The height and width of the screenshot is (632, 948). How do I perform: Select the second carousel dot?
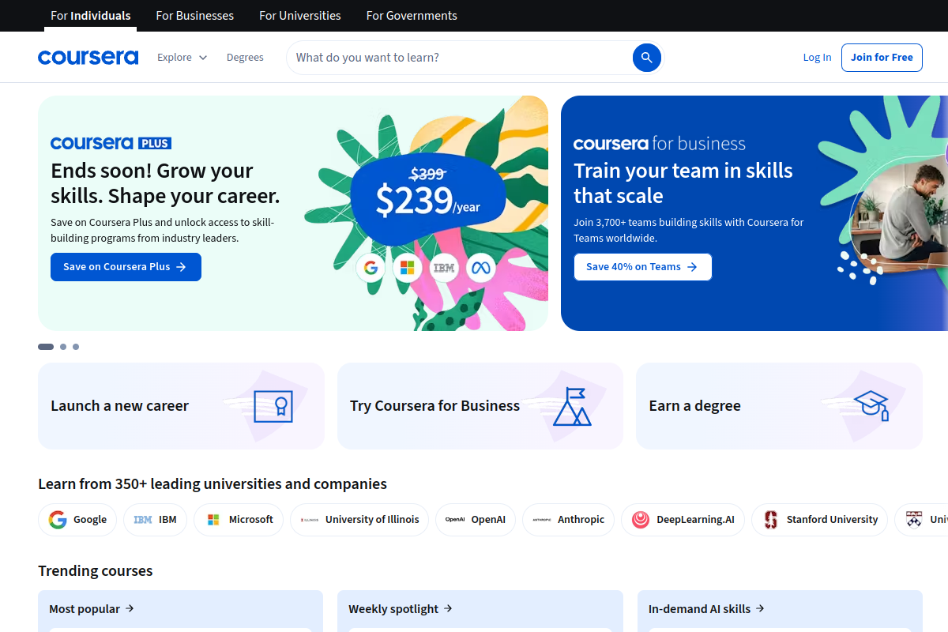[62, 346]
